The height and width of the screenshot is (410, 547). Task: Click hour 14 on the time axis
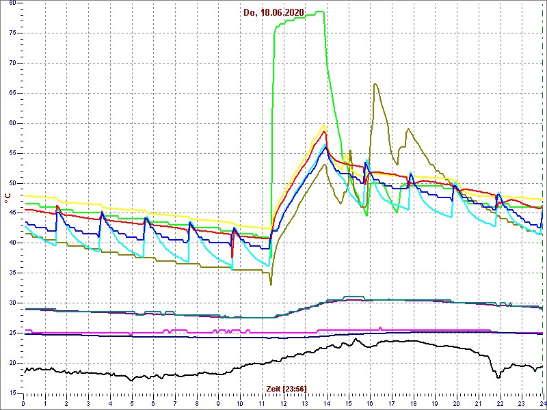tap(327, 403)
